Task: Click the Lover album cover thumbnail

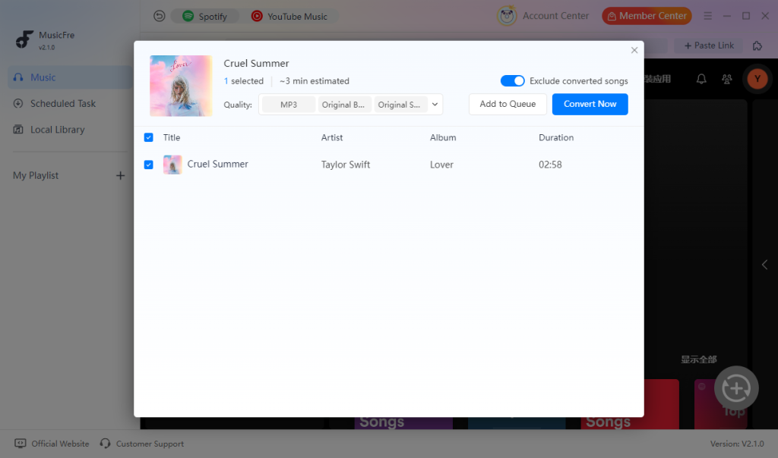Action: (x=181, y=86)
